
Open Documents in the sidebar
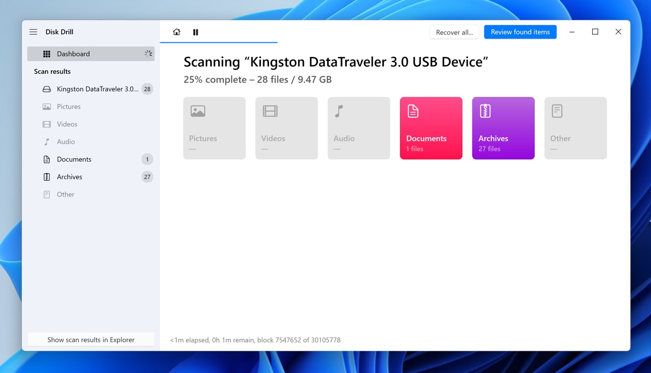click(x=74, y=159)
